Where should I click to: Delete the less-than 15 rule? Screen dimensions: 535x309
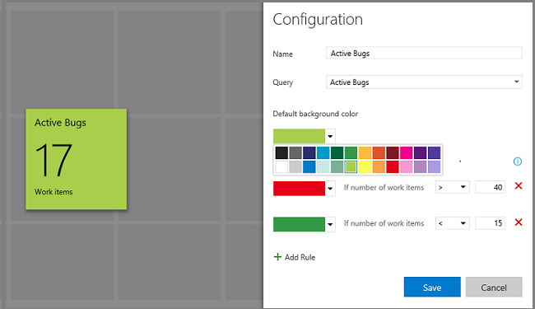(519, 222)
